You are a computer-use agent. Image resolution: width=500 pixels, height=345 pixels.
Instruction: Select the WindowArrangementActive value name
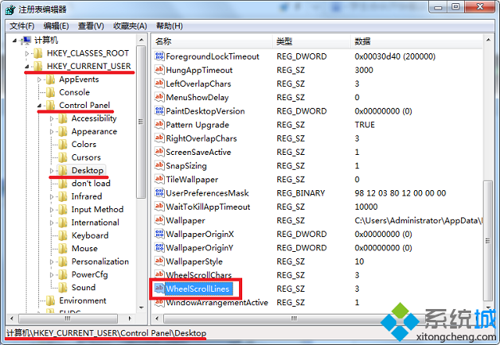(x=217, y=302)
